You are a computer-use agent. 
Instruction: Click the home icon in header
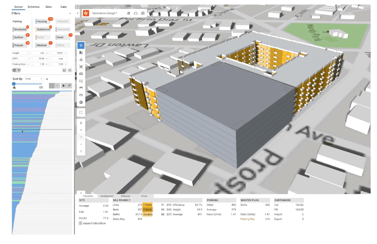click(x=129, y=14)
